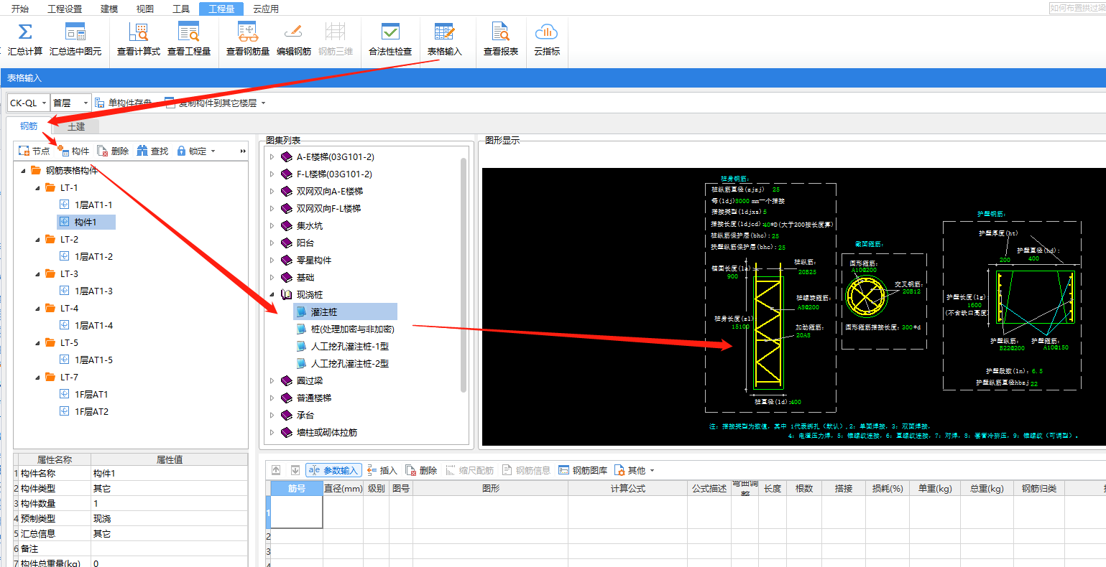This screenshot has height=567, width=1106.
Task: Click the 删除 button in tree toolbar
Action: [113, 151]
